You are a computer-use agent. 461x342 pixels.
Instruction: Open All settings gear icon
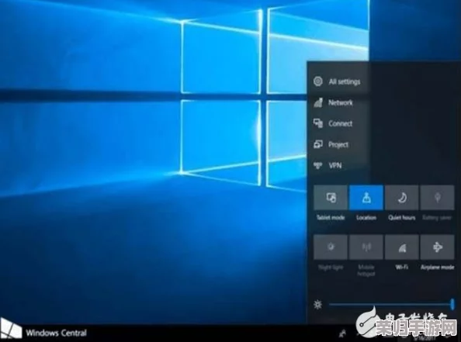(x=318, y=81)
